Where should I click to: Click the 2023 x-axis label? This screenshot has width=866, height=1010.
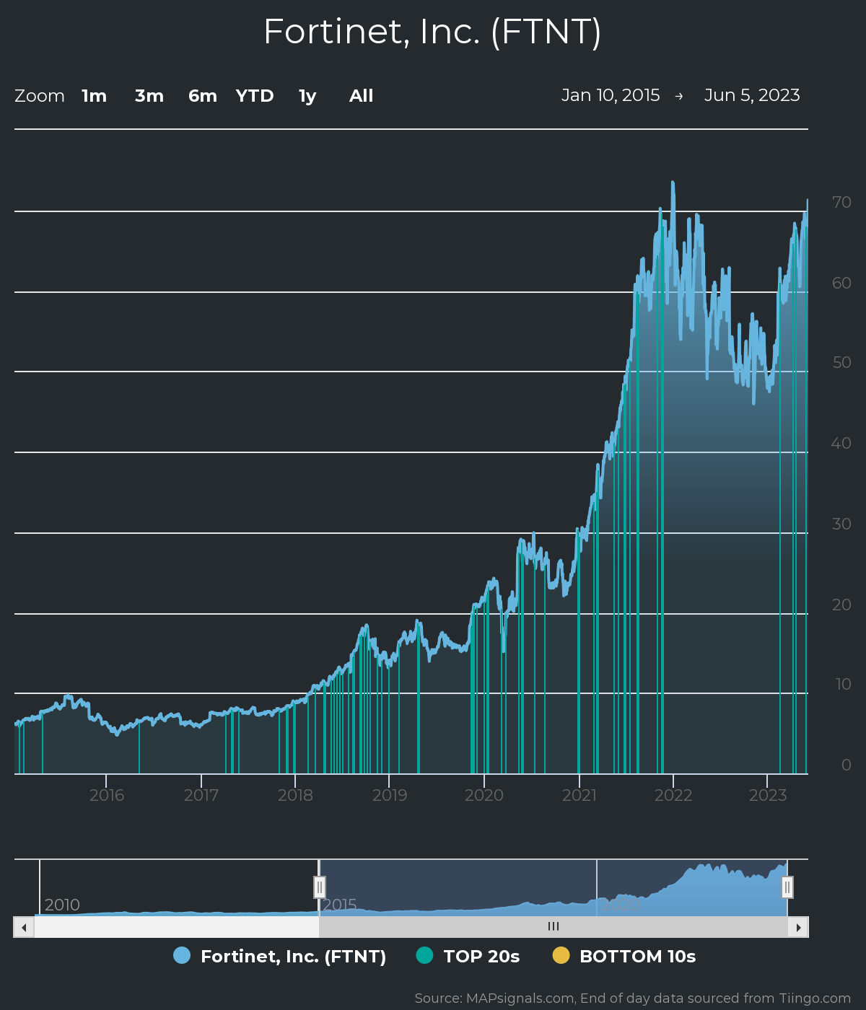click(x=768, y=795)
